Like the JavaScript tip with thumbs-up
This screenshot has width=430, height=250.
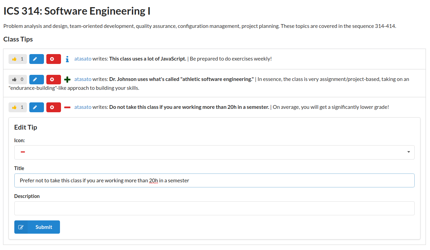[18, 59]
